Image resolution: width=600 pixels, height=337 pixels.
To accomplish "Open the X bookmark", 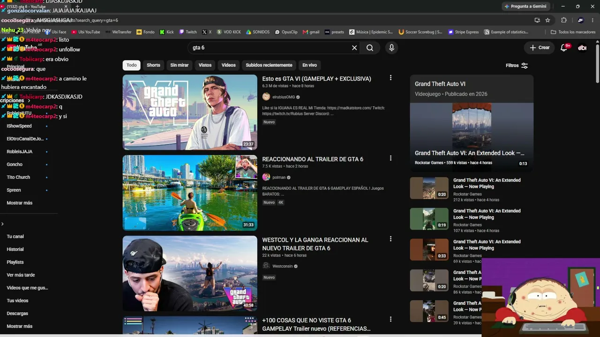I will [207, 32].
